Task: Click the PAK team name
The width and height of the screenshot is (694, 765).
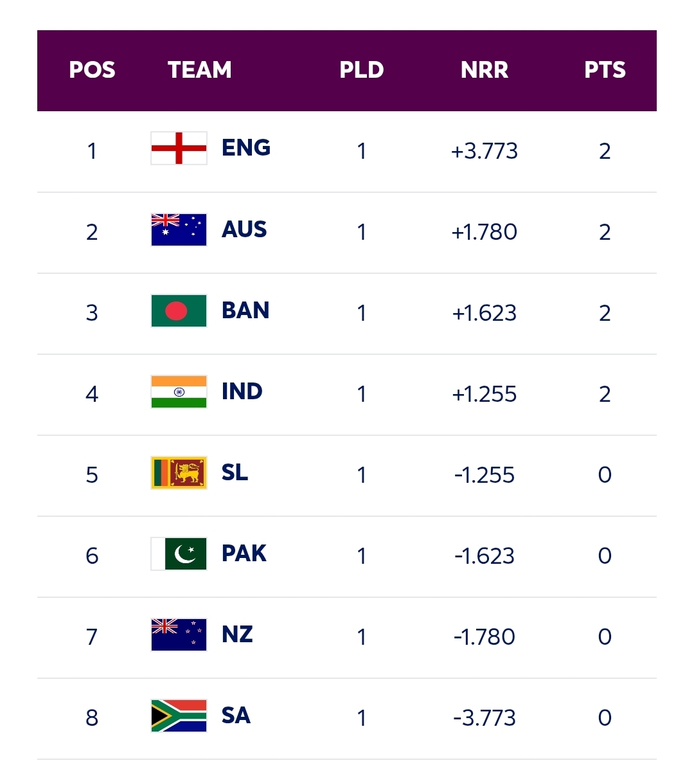Action: [244, 553]
